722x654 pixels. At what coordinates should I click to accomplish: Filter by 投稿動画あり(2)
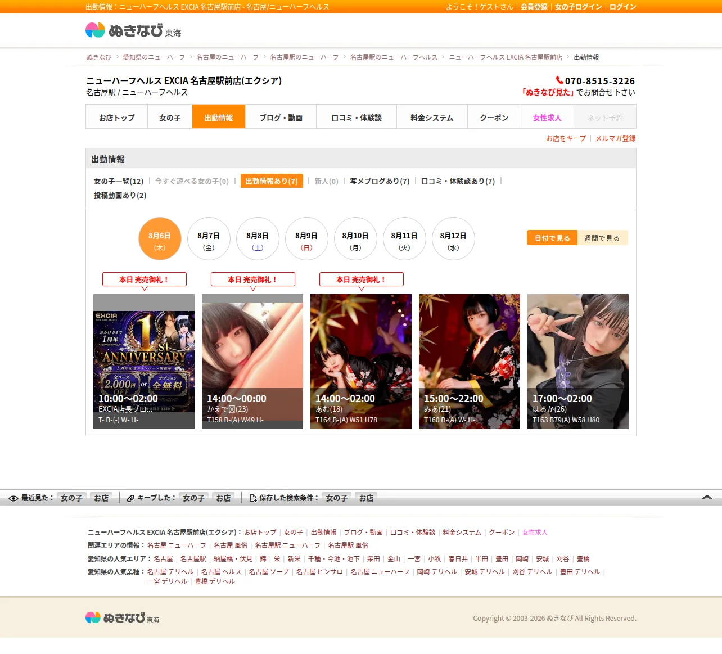tap(120, 195)
